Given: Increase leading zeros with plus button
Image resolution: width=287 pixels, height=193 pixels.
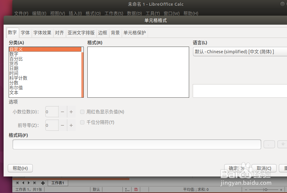Looking at the screenshot, I should [x=71, y=125].
